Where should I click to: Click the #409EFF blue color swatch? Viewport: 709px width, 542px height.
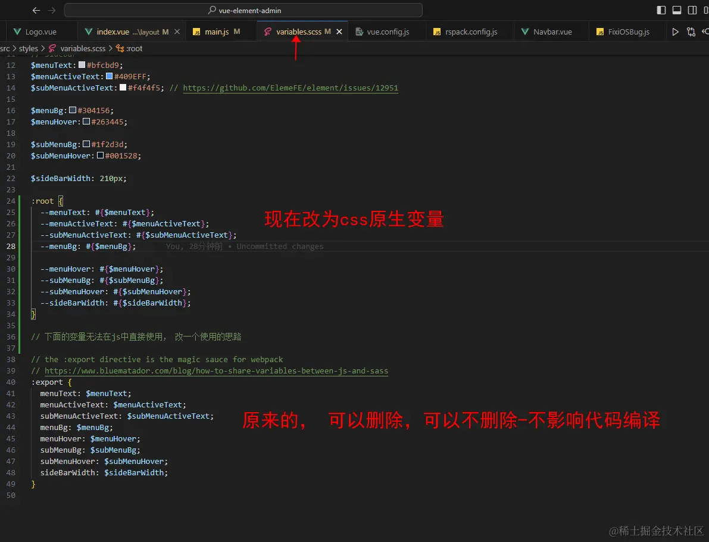(x=109, y=76)
